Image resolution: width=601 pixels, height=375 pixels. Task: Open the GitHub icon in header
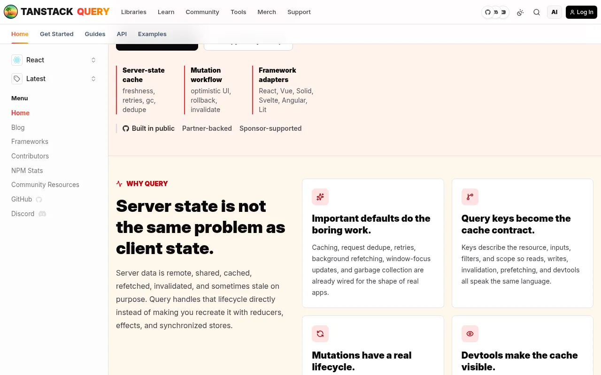point(488,12)
